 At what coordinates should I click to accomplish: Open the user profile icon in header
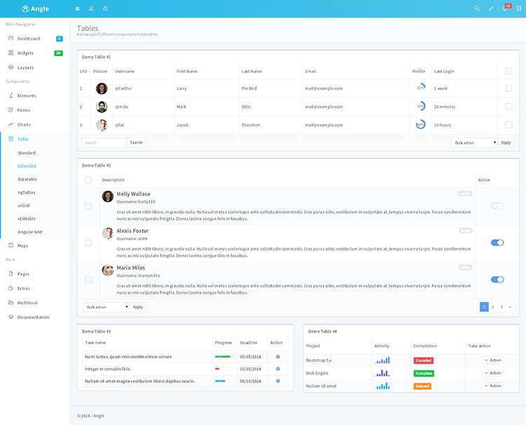click(91, 8)
